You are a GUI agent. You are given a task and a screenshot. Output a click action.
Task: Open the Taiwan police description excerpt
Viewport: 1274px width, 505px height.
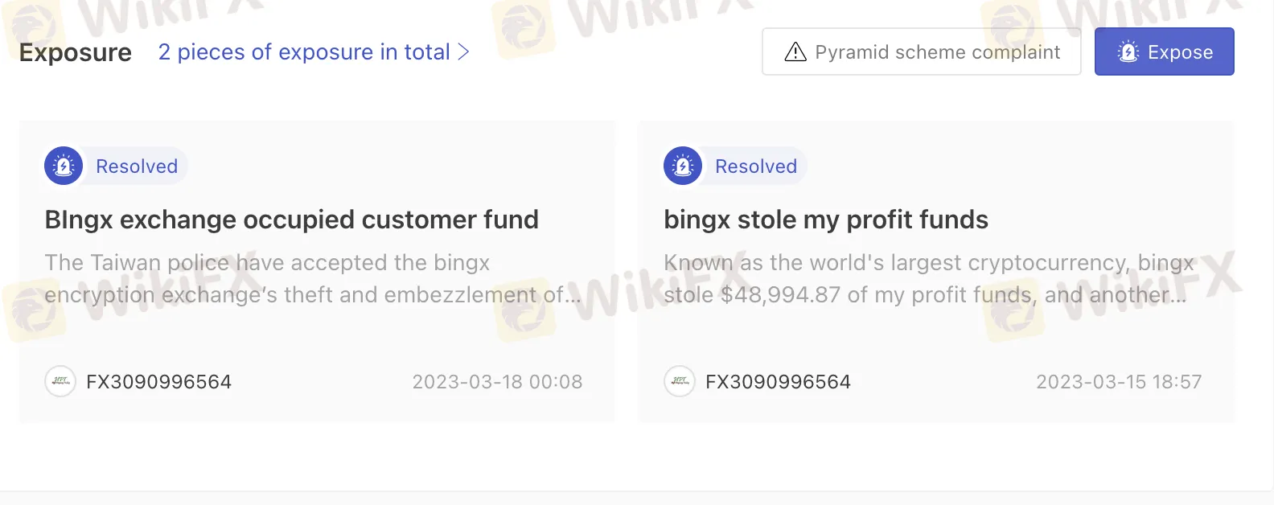click(x=313, y=279)
